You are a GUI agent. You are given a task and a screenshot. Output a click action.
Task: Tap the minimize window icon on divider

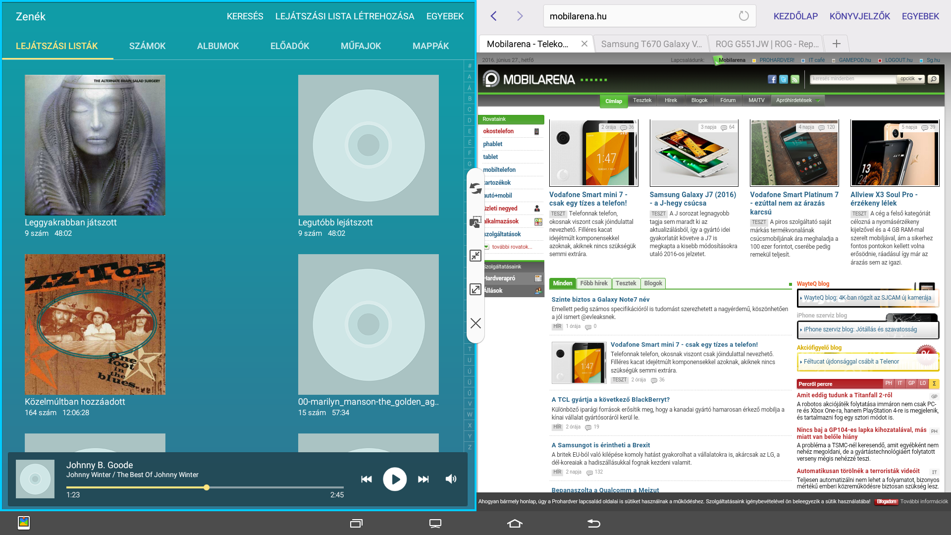(475, 256)
